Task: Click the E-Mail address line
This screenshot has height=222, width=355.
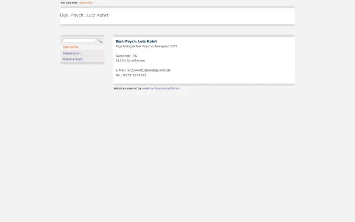Action: coord(143,70)
